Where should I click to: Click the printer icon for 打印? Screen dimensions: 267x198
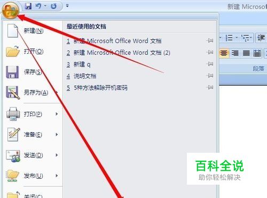[x=13, y=114]
